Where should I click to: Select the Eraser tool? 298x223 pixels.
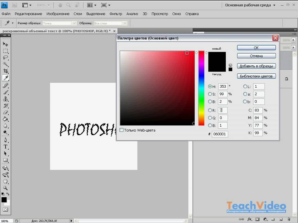tap(5, 112)
